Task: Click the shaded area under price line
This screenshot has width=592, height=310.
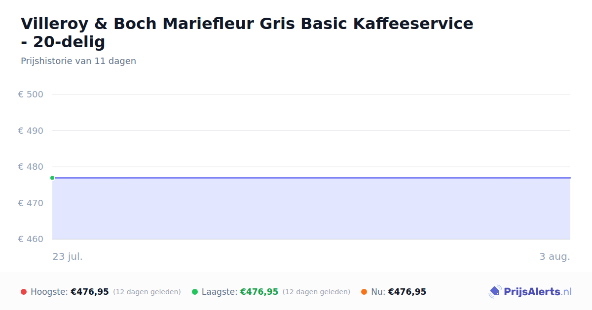Action: (311, 209)
